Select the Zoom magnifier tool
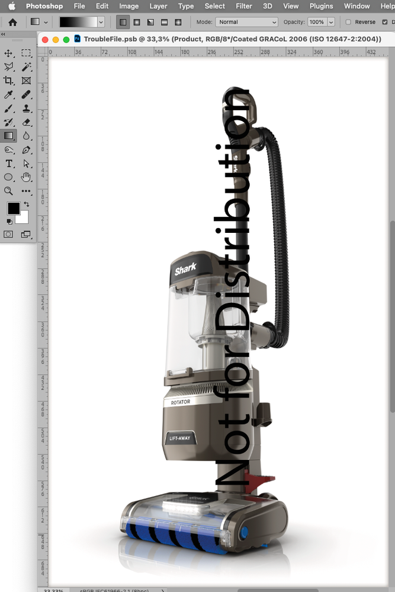This screenshot has width=395, height=592. pyautogui.click(x=8, y=191)
